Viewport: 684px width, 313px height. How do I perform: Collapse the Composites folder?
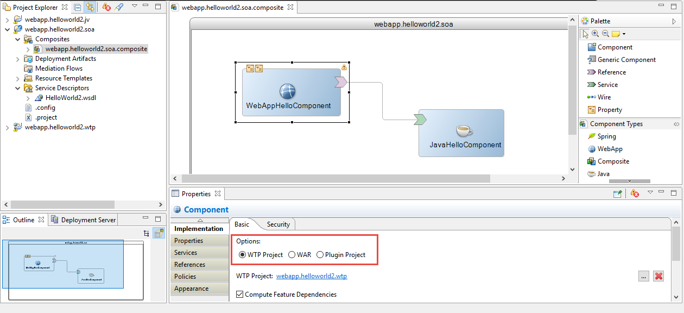(17, 39)
